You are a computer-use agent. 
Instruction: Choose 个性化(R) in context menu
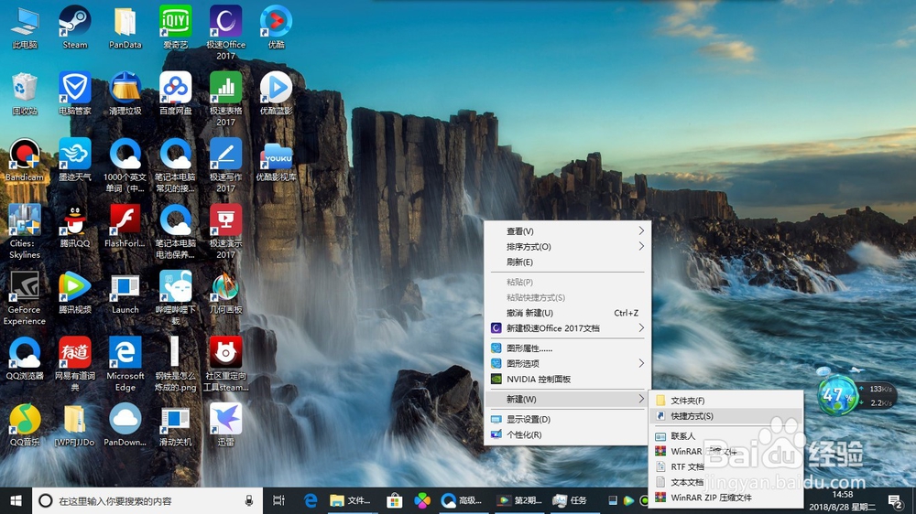point(567,434)
